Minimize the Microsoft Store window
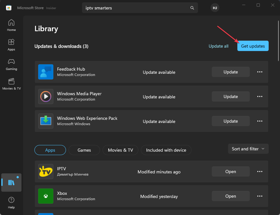Viewport: 280px width, 215px height. coord(244,5)
